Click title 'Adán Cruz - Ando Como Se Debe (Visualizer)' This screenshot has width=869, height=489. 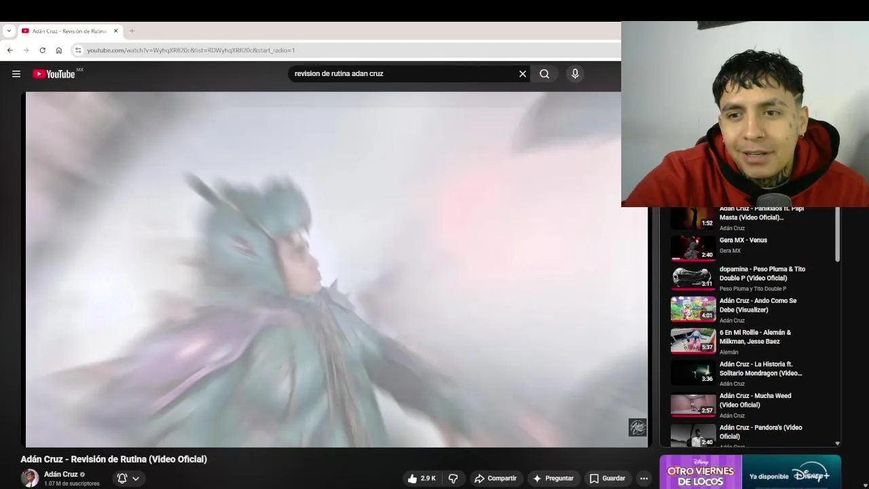point(758,306)
